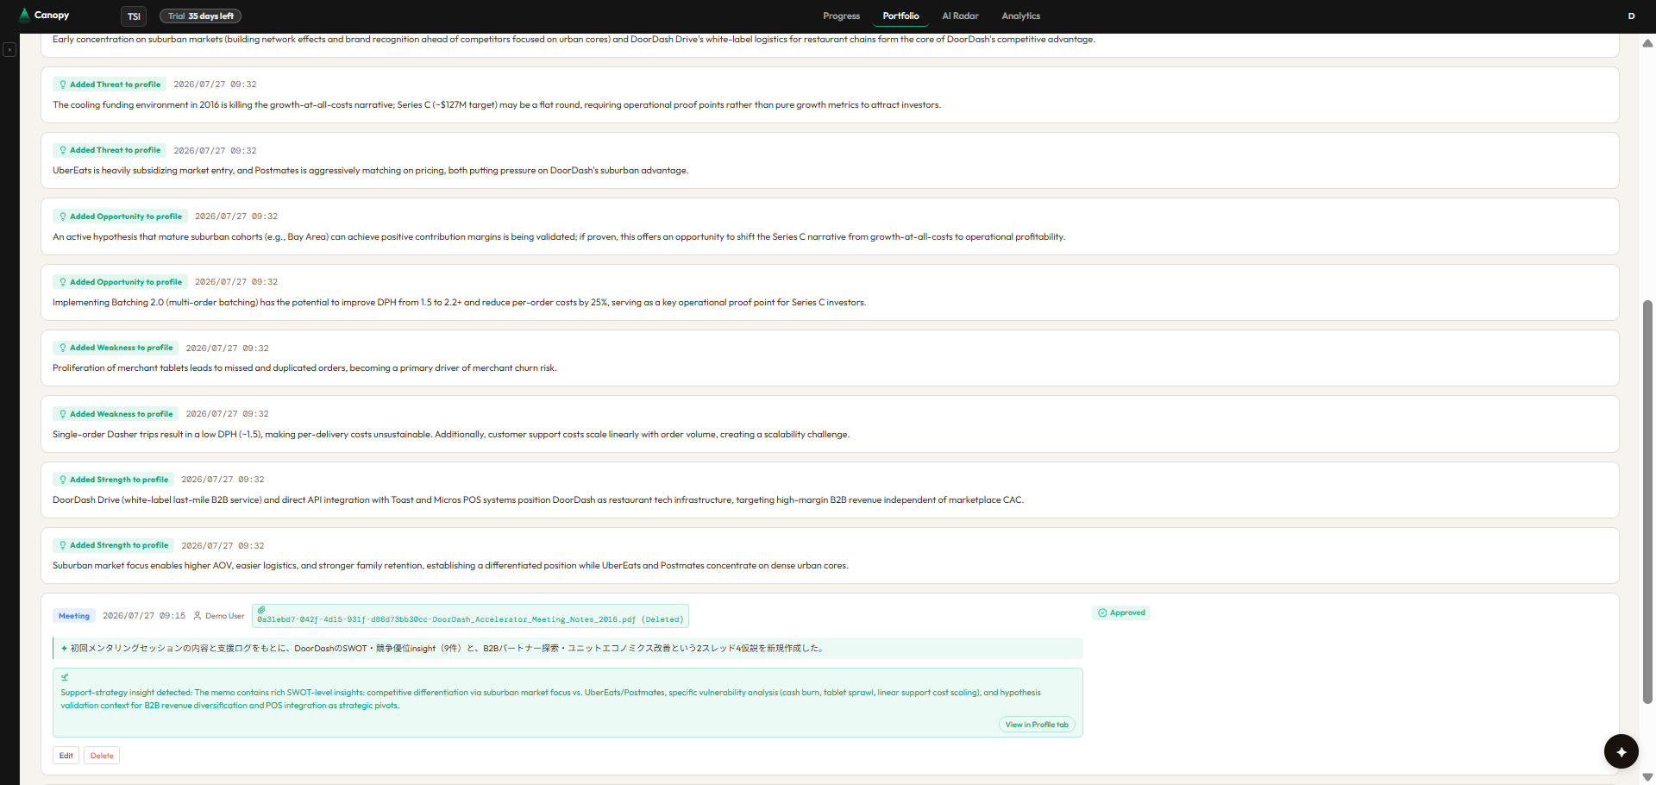The height and width of the screenshot is (785, 1656).
Task: Click the Trial 35 days left badge
Action: [x=200, y=16]
